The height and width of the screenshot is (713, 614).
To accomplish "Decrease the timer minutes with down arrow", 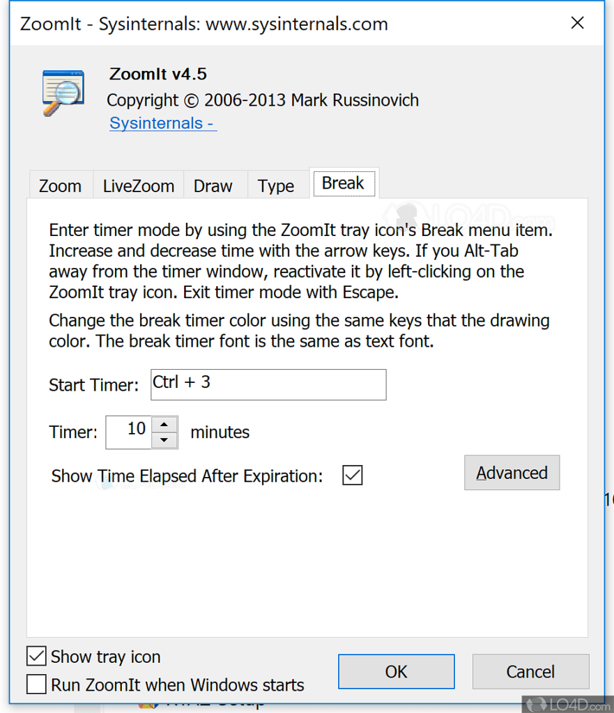I will coord(164,440).
